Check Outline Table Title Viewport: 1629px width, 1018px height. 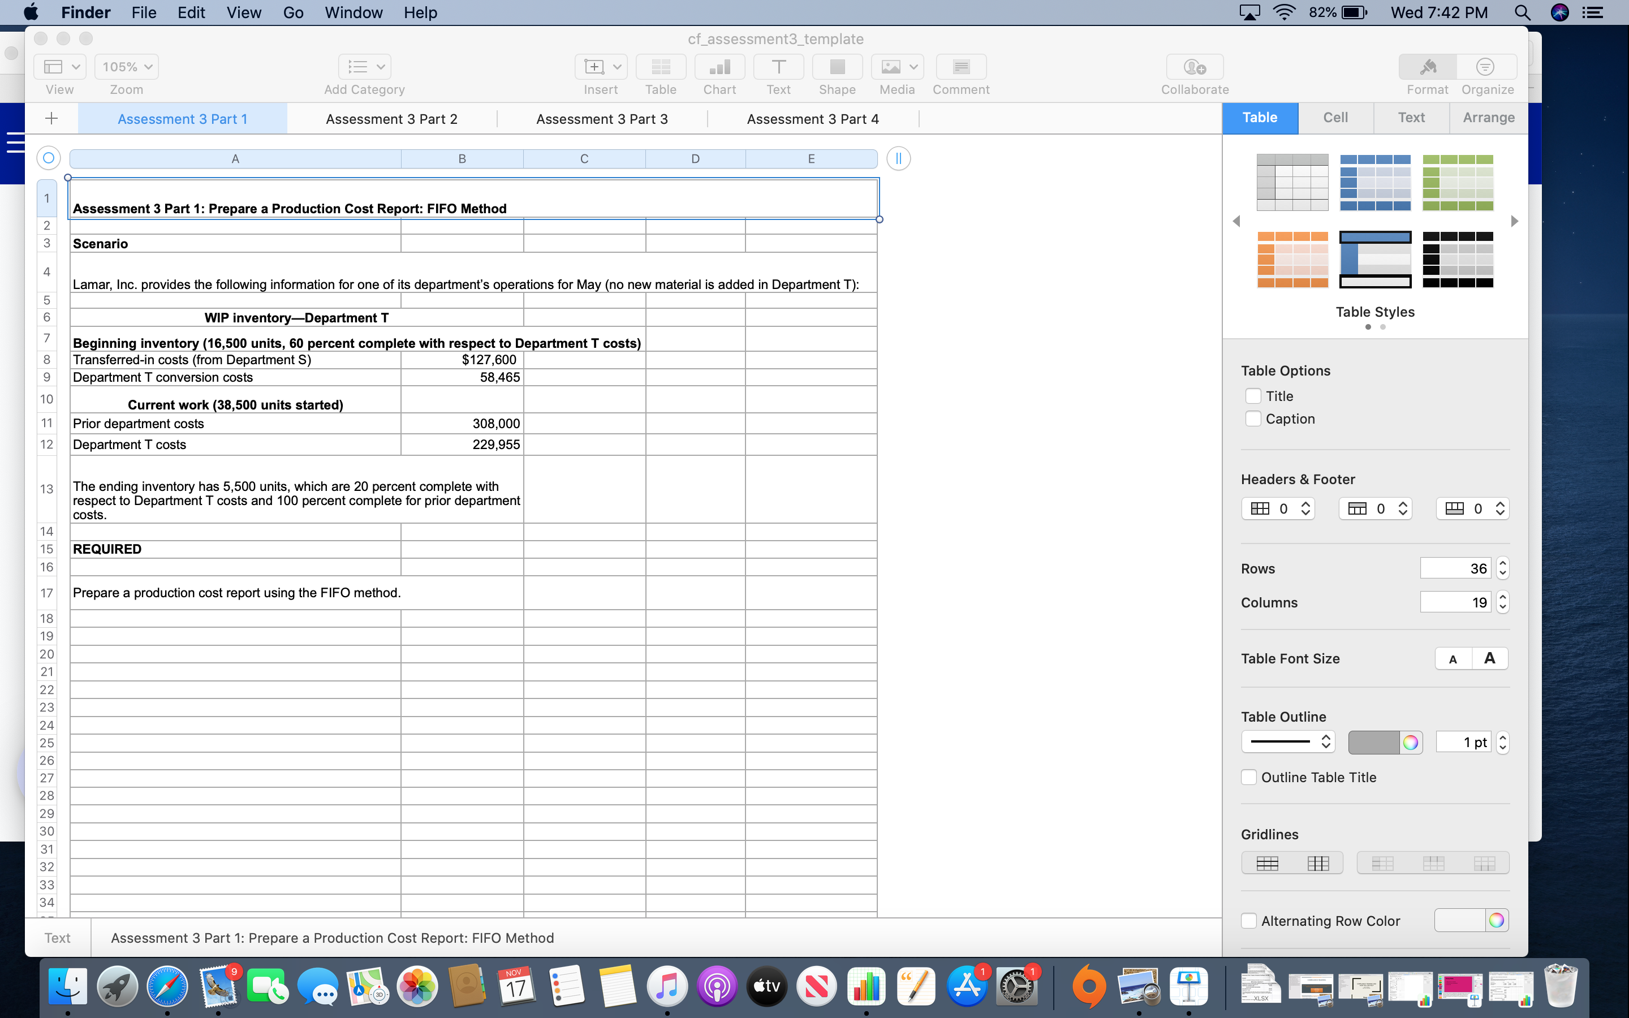pyautogui.click(x=1249, y=777)
